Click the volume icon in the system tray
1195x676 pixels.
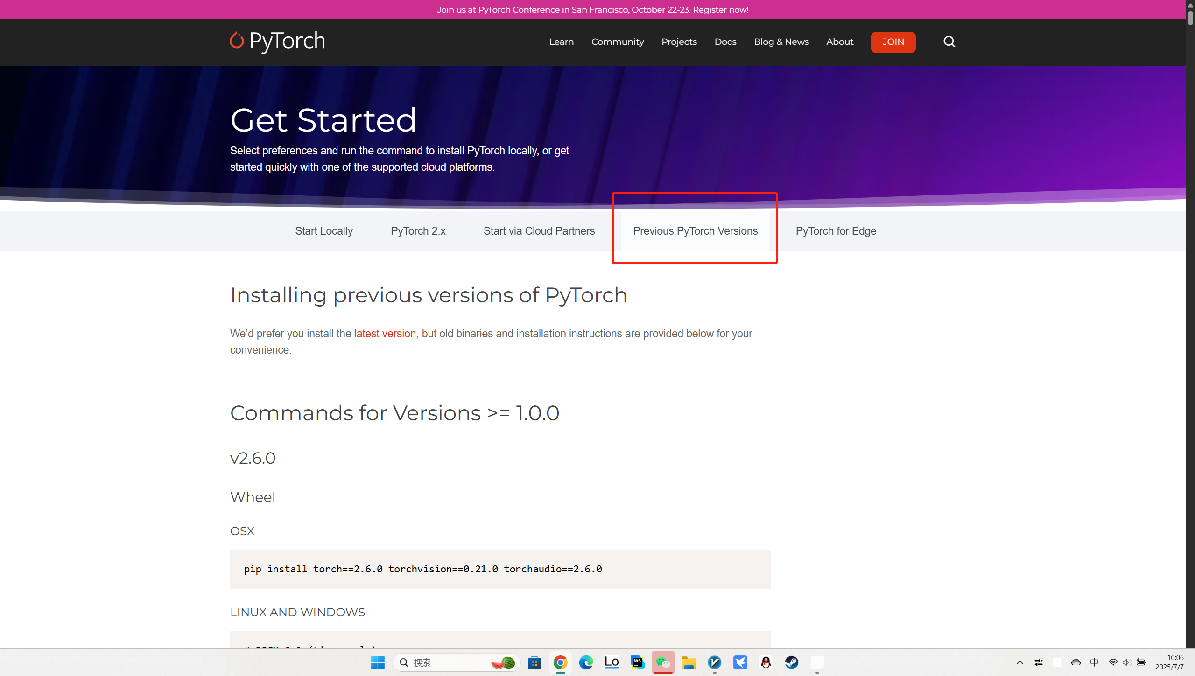click(x=1127, y=662)
